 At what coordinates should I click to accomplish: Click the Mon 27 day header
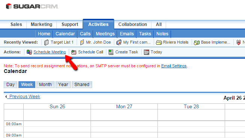point(124,106)
